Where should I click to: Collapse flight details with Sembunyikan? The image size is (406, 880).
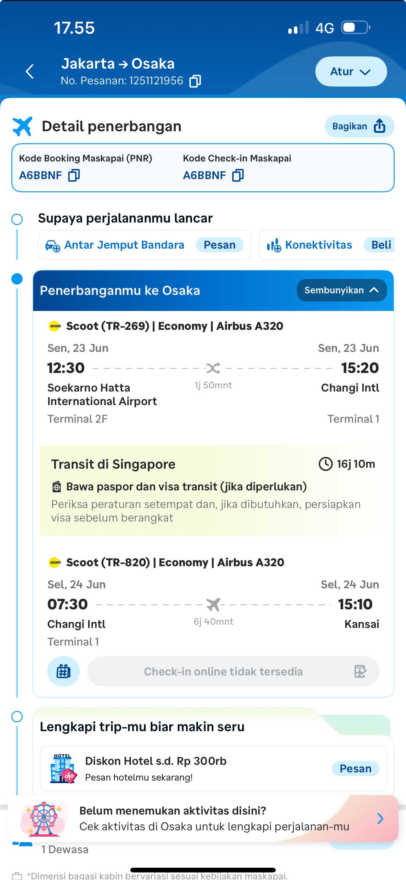pyautogui.click(x=341, y=291)
